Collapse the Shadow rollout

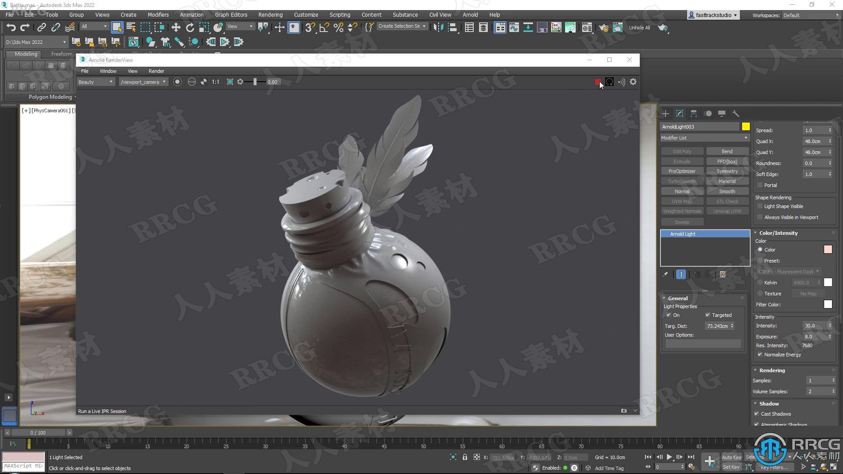coord(769,404)
